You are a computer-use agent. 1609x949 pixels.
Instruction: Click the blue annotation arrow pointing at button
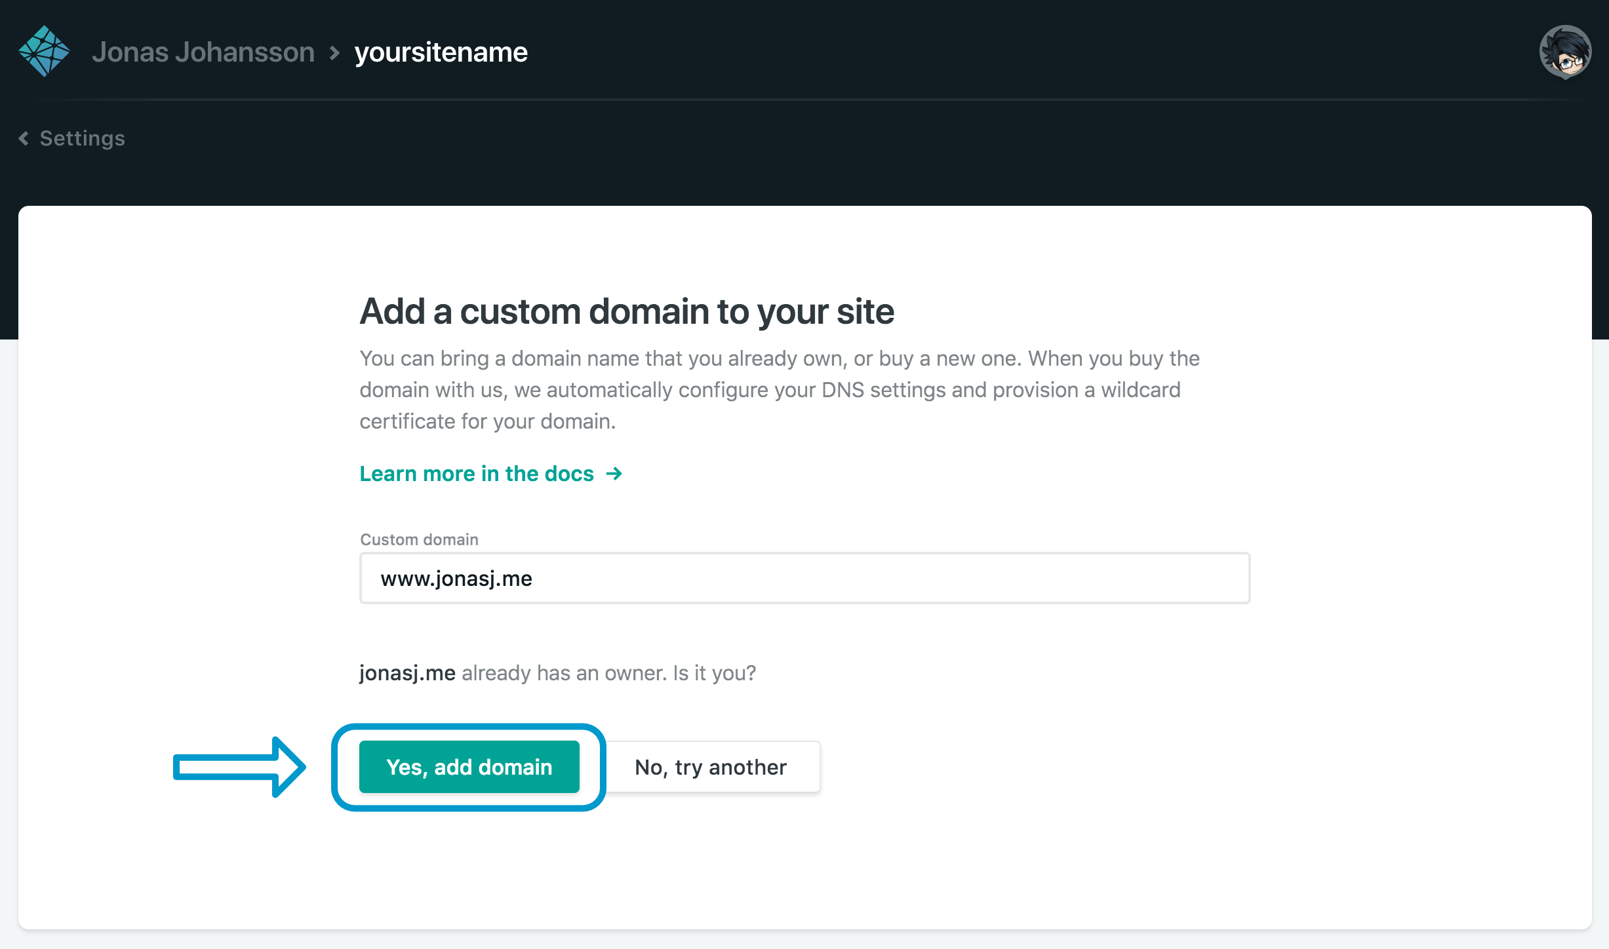coord(239,767)
